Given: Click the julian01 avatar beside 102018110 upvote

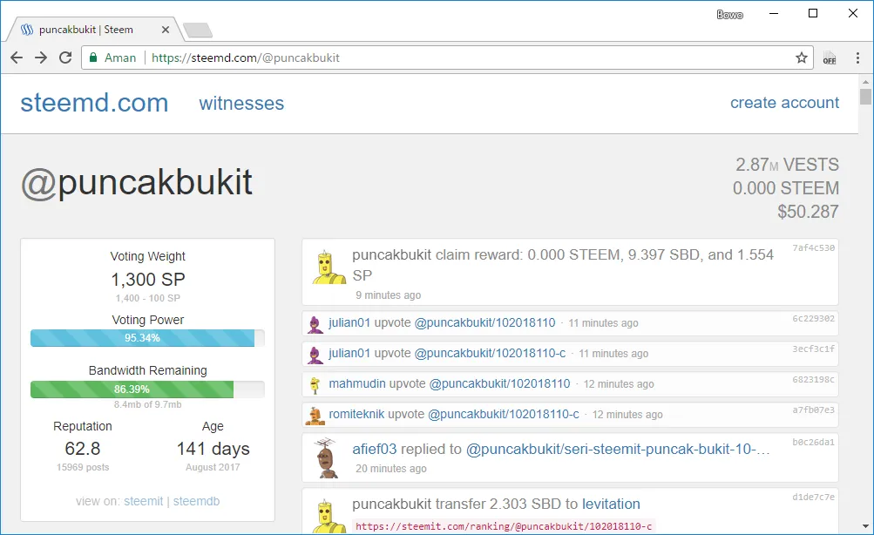Looking at the screenshot, I should pos(315,324).
